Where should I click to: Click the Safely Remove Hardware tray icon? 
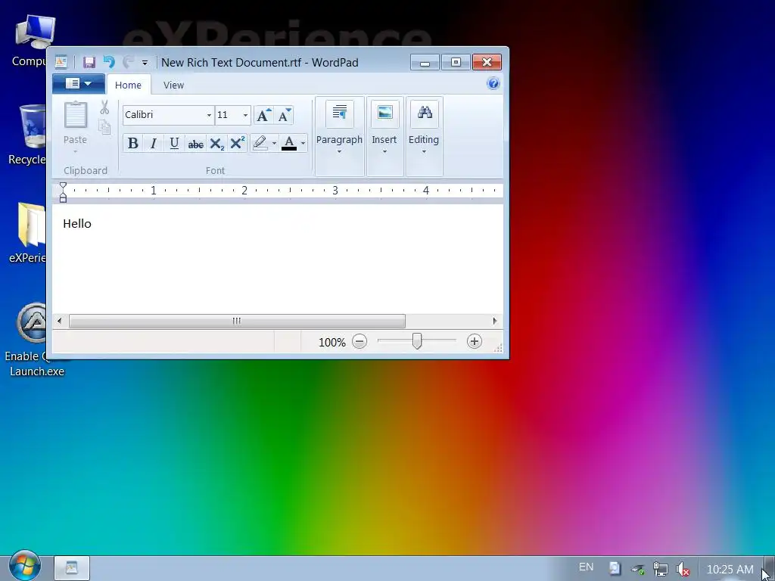pyautogui.click(x=637, y=569)
